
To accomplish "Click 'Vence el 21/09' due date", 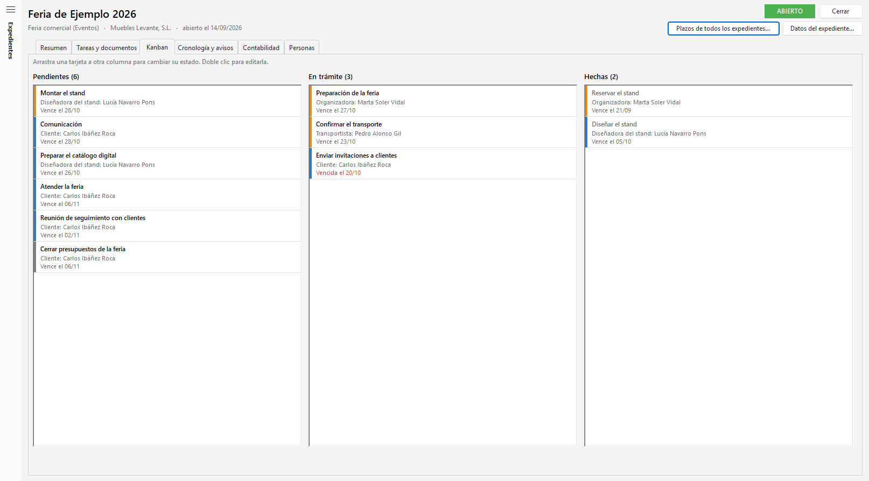I will pyautogui.click(x=611, y=110).
